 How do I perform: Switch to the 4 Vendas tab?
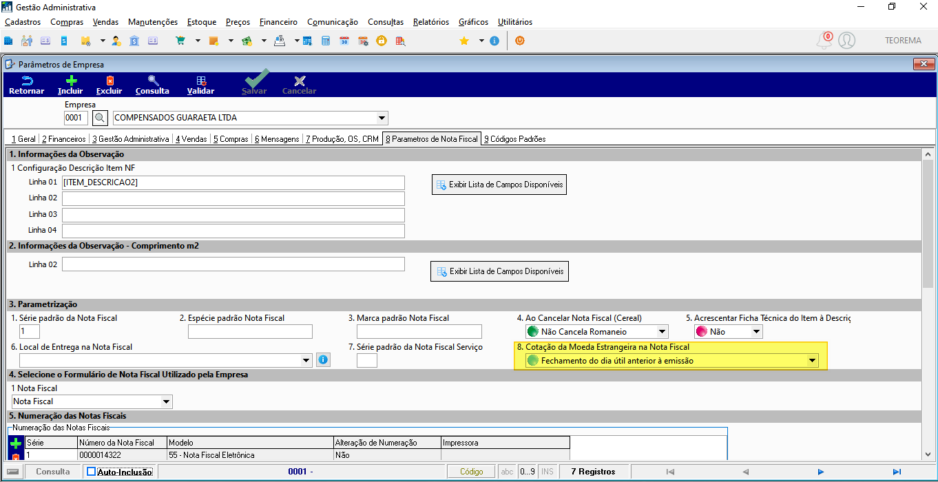click(x=191, y=139)
